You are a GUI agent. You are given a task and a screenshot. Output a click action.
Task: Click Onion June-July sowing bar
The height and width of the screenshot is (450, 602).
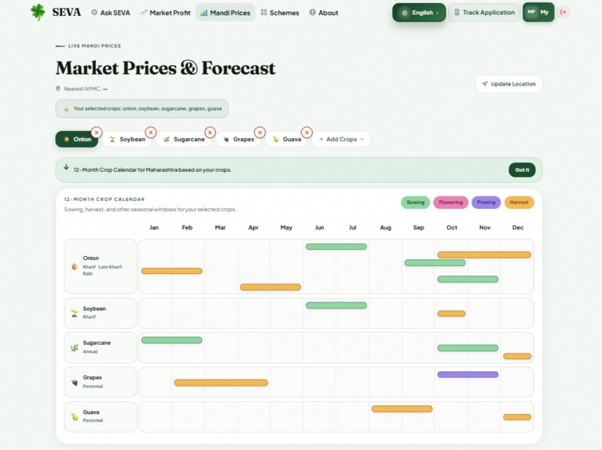coord(336,247)
